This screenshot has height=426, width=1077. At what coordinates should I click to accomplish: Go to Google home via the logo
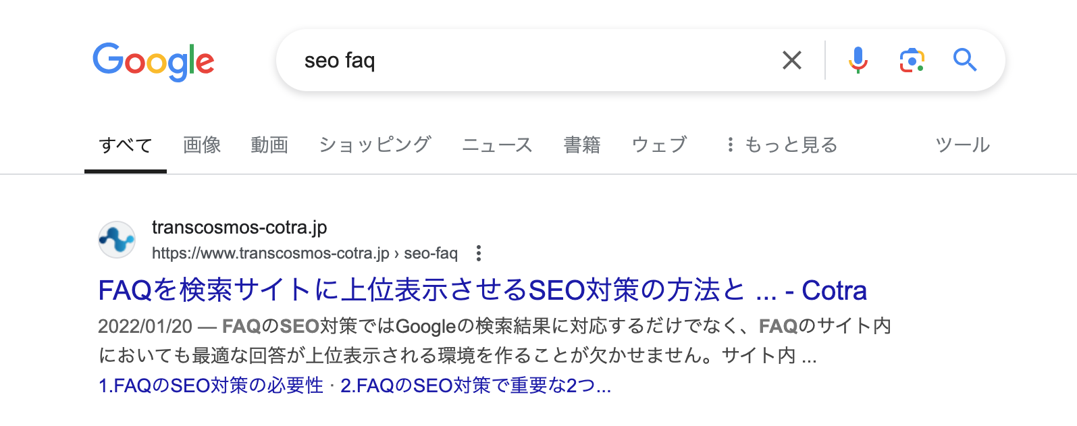pos(154,61)
